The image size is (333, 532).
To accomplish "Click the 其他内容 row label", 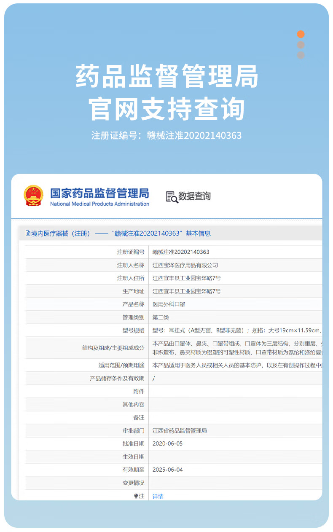I will click(x=133, y=405).
